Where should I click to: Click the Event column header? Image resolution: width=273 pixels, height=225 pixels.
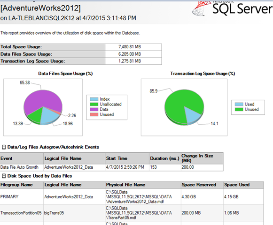22,158
